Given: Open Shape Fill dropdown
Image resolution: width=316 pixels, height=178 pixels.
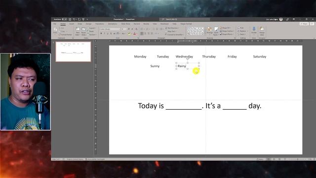Looking at the screenshot, I should point(226,28).
